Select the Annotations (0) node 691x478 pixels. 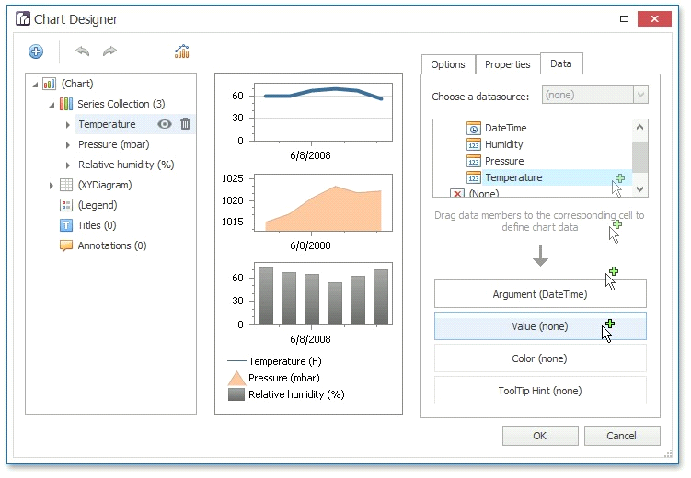[x=111, y=245]
